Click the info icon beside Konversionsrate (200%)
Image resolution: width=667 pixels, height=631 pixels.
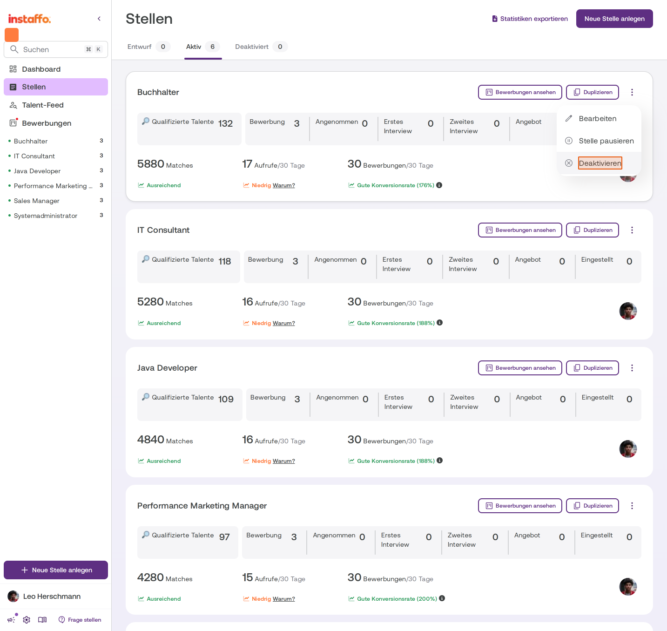point(442,598)
